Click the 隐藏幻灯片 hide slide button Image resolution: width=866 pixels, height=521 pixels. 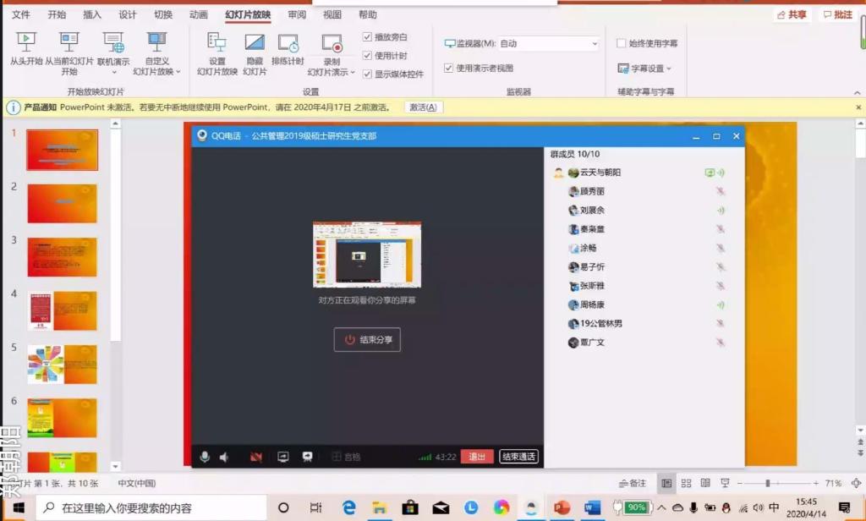255,53
